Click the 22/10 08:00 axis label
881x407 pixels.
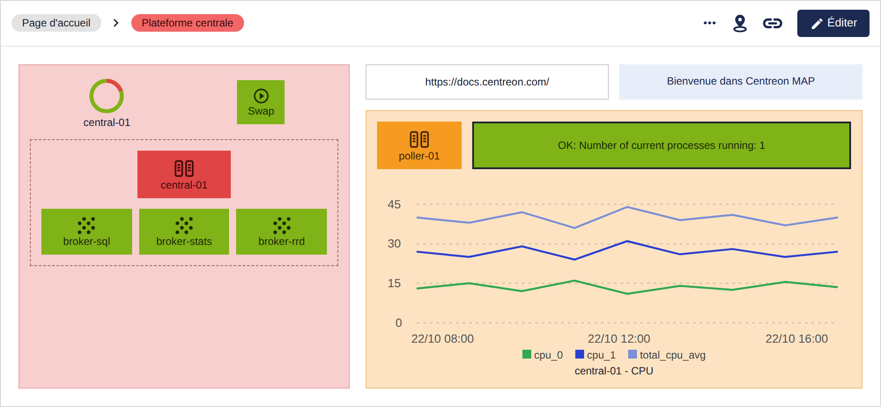click(x=443, y=339)
